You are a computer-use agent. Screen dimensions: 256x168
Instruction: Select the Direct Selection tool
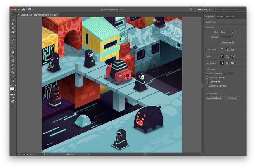pyautogui.click(x=13, y=24)
